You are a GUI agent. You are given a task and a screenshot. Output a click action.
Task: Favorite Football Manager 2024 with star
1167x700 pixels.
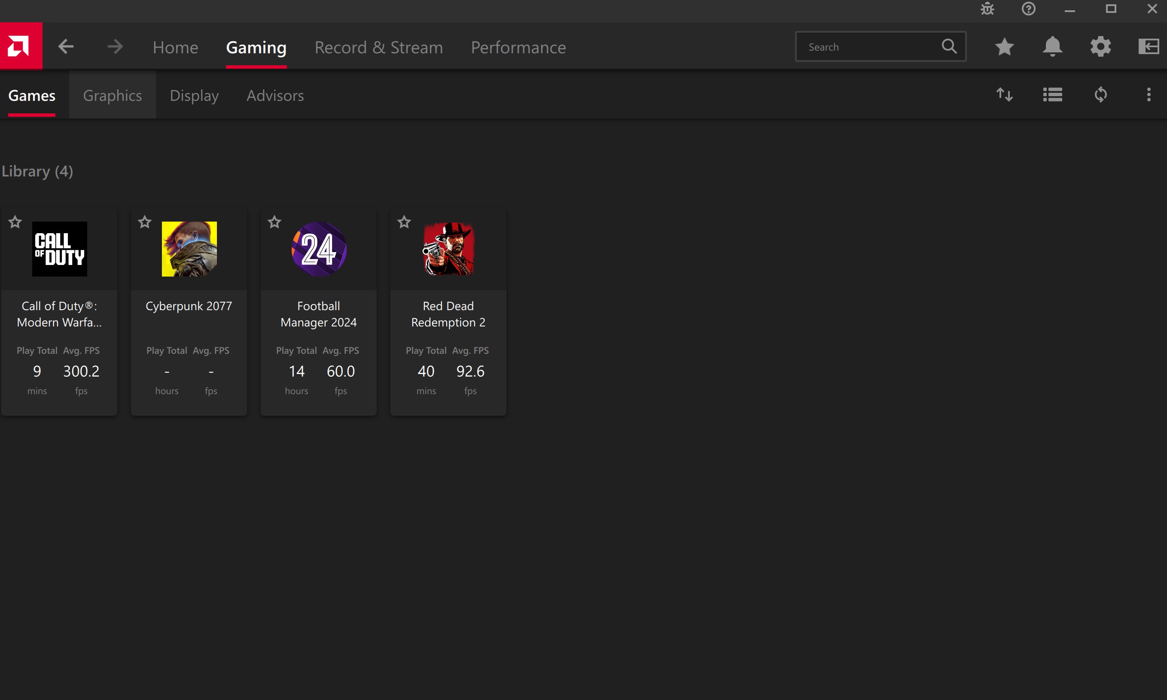(x=274, y=222)
